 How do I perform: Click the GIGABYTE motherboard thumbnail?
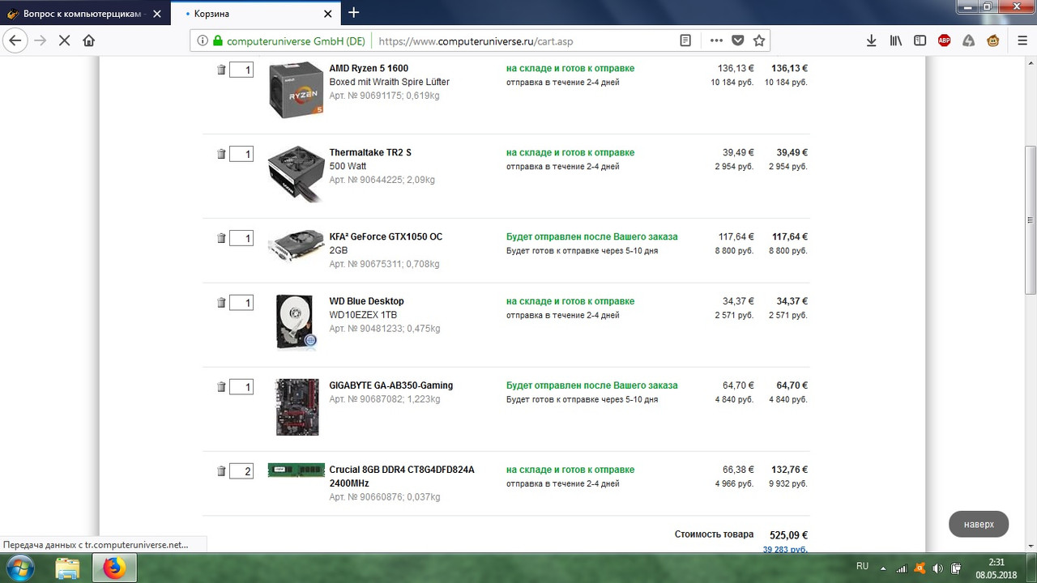(297, 406)
